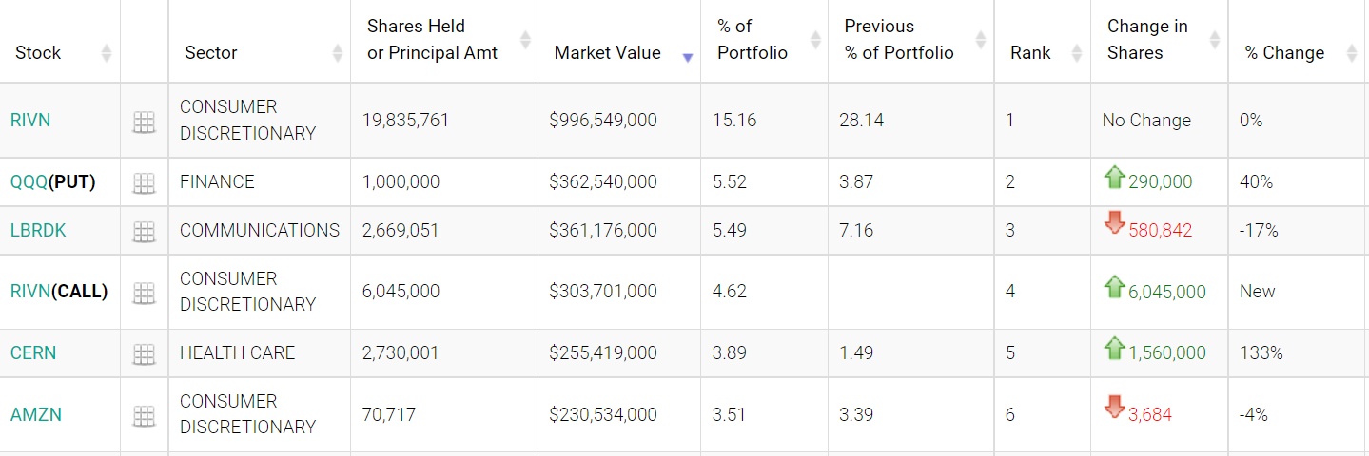Open the RIVN stock link
This screenshot has height=456, width=1369.
point(30,121)
